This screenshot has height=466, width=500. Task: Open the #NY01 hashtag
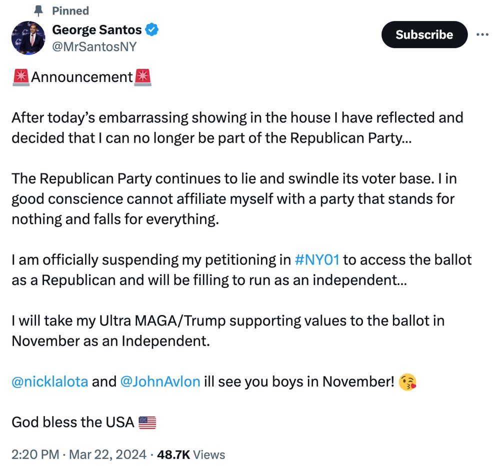[317, 259]
